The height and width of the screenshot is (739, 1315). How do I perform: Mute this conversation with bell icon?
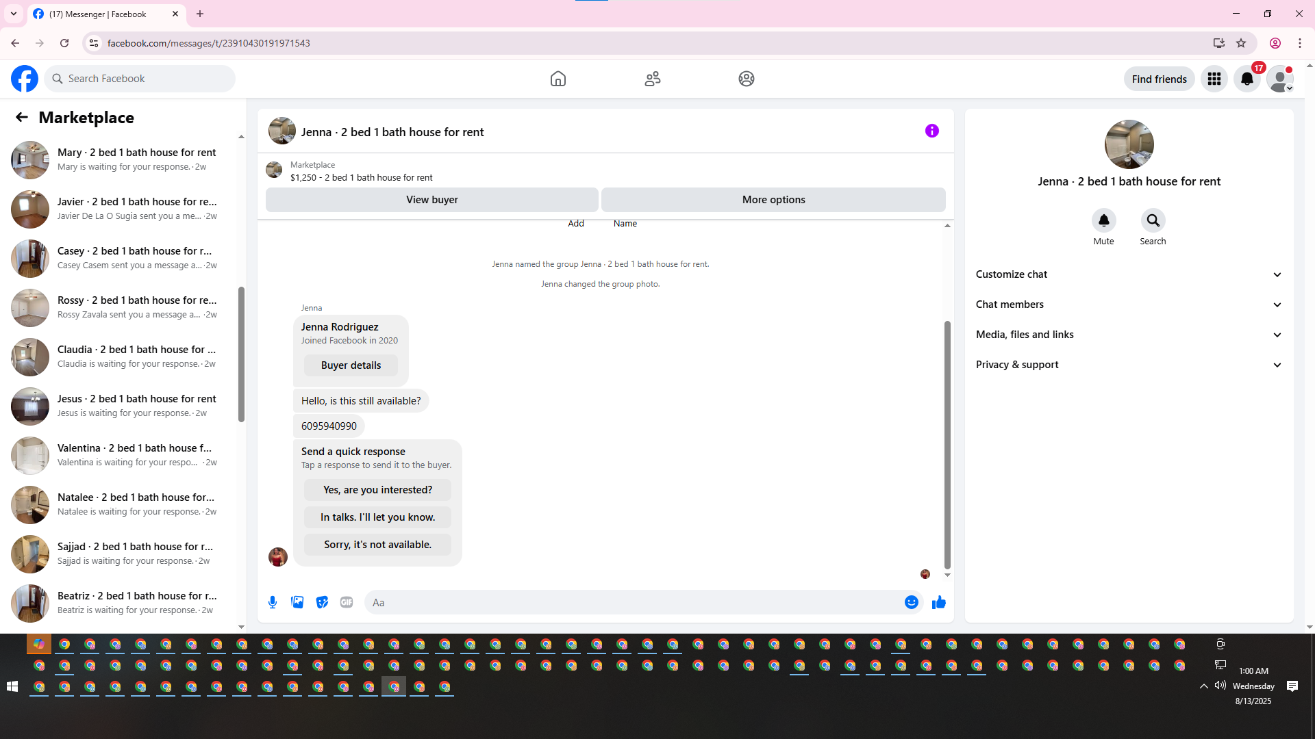tap(1103, 220)
